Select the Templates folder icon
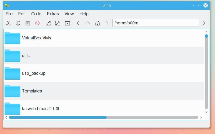Viewport: 215px width, 134px height. 12,91
